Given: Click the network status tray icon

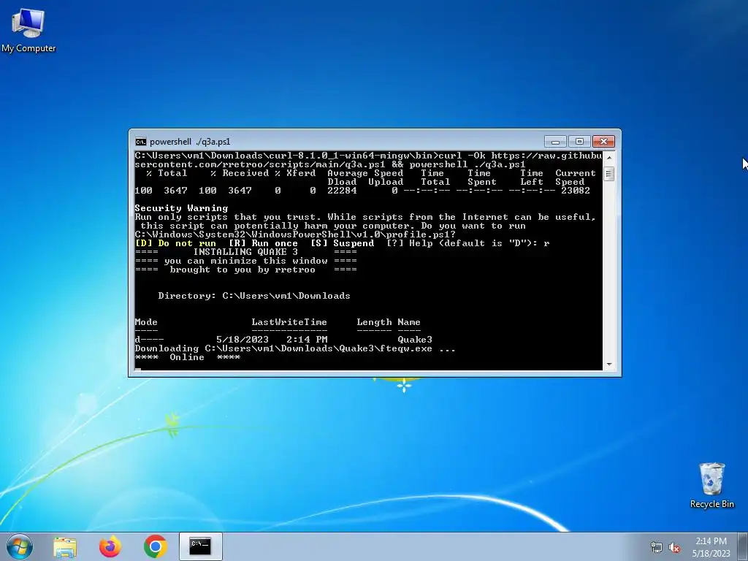Looking at the screenshot, I should coord(657,547).
